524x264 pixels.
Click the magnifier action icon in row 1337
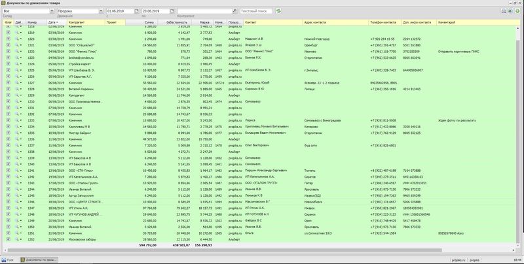tap(17, 145)
